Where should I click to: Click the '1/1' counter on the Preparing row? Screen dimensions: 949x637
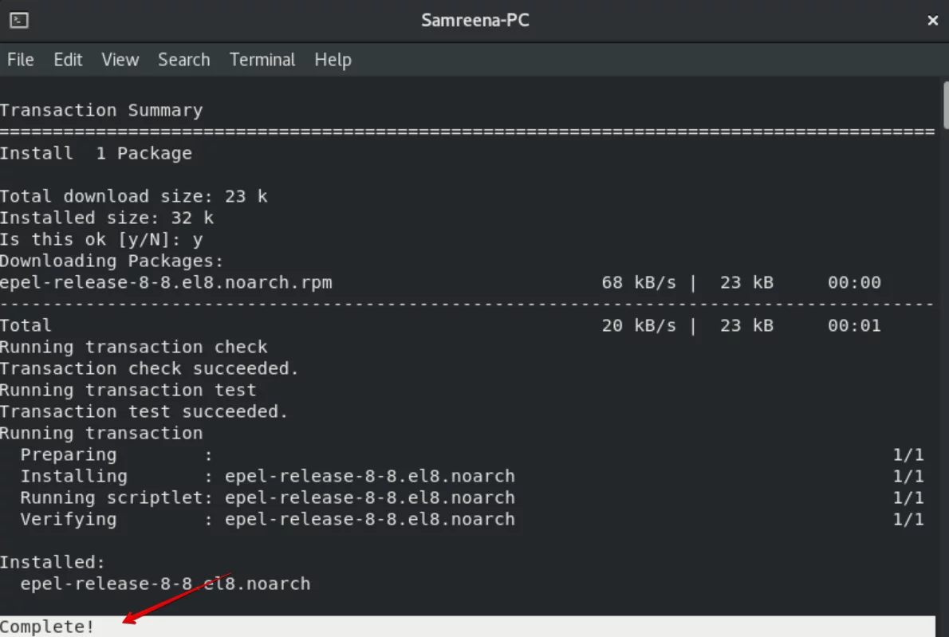908,455
